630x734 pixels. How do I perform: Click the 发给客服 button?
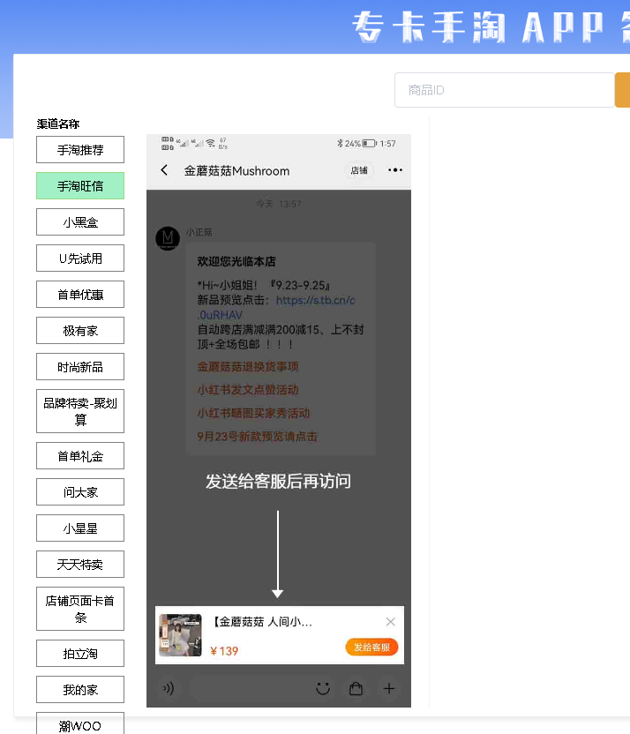pyautogui.click(x=371, y=648)
